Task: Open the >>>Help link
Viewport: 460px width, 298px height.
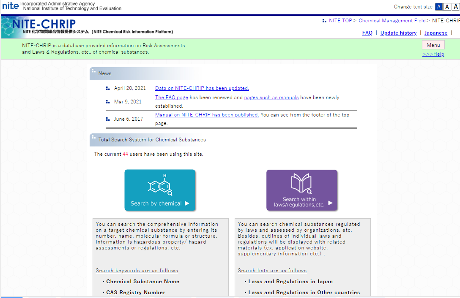Action: tap(433, 54)
